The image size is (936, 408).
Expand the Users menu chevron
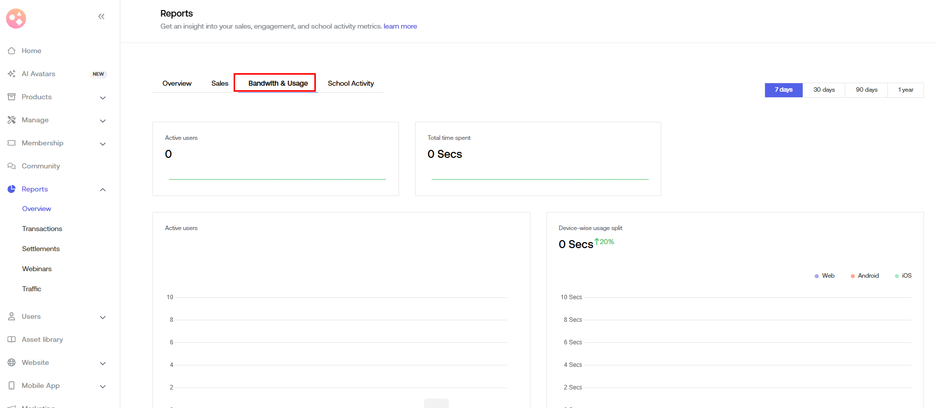pos(103,317)
